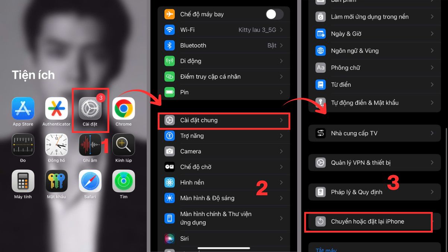Image resolution: width=448 pixels, height=252 pixels.
Task: Tap the Kitty lau 3_5G network name
Action: [257, 30]
